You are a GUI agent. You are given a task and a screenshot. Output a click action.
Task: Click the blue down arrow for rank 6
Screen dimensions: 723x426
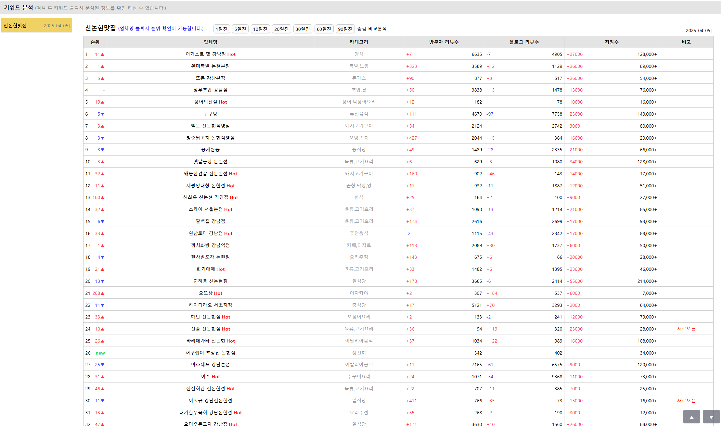(102, 114)
